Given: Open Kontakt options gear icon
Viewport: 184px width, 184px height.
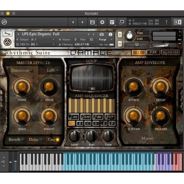Looking at the screenshot, I should [102, 22].
